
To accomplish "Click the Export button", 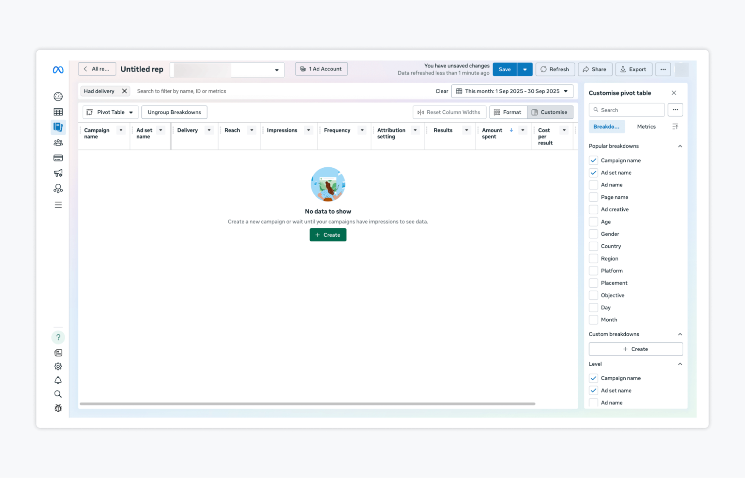I will [633, 69].
